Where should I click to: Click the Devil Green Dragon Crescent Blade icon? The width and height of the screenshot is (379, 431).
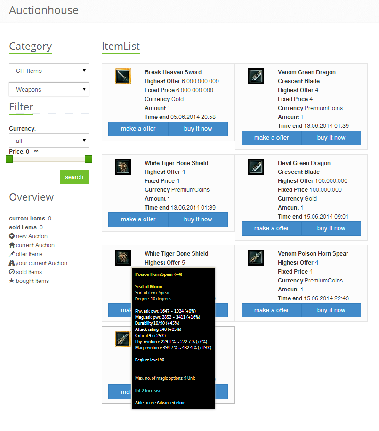click(x=256, y=167)
